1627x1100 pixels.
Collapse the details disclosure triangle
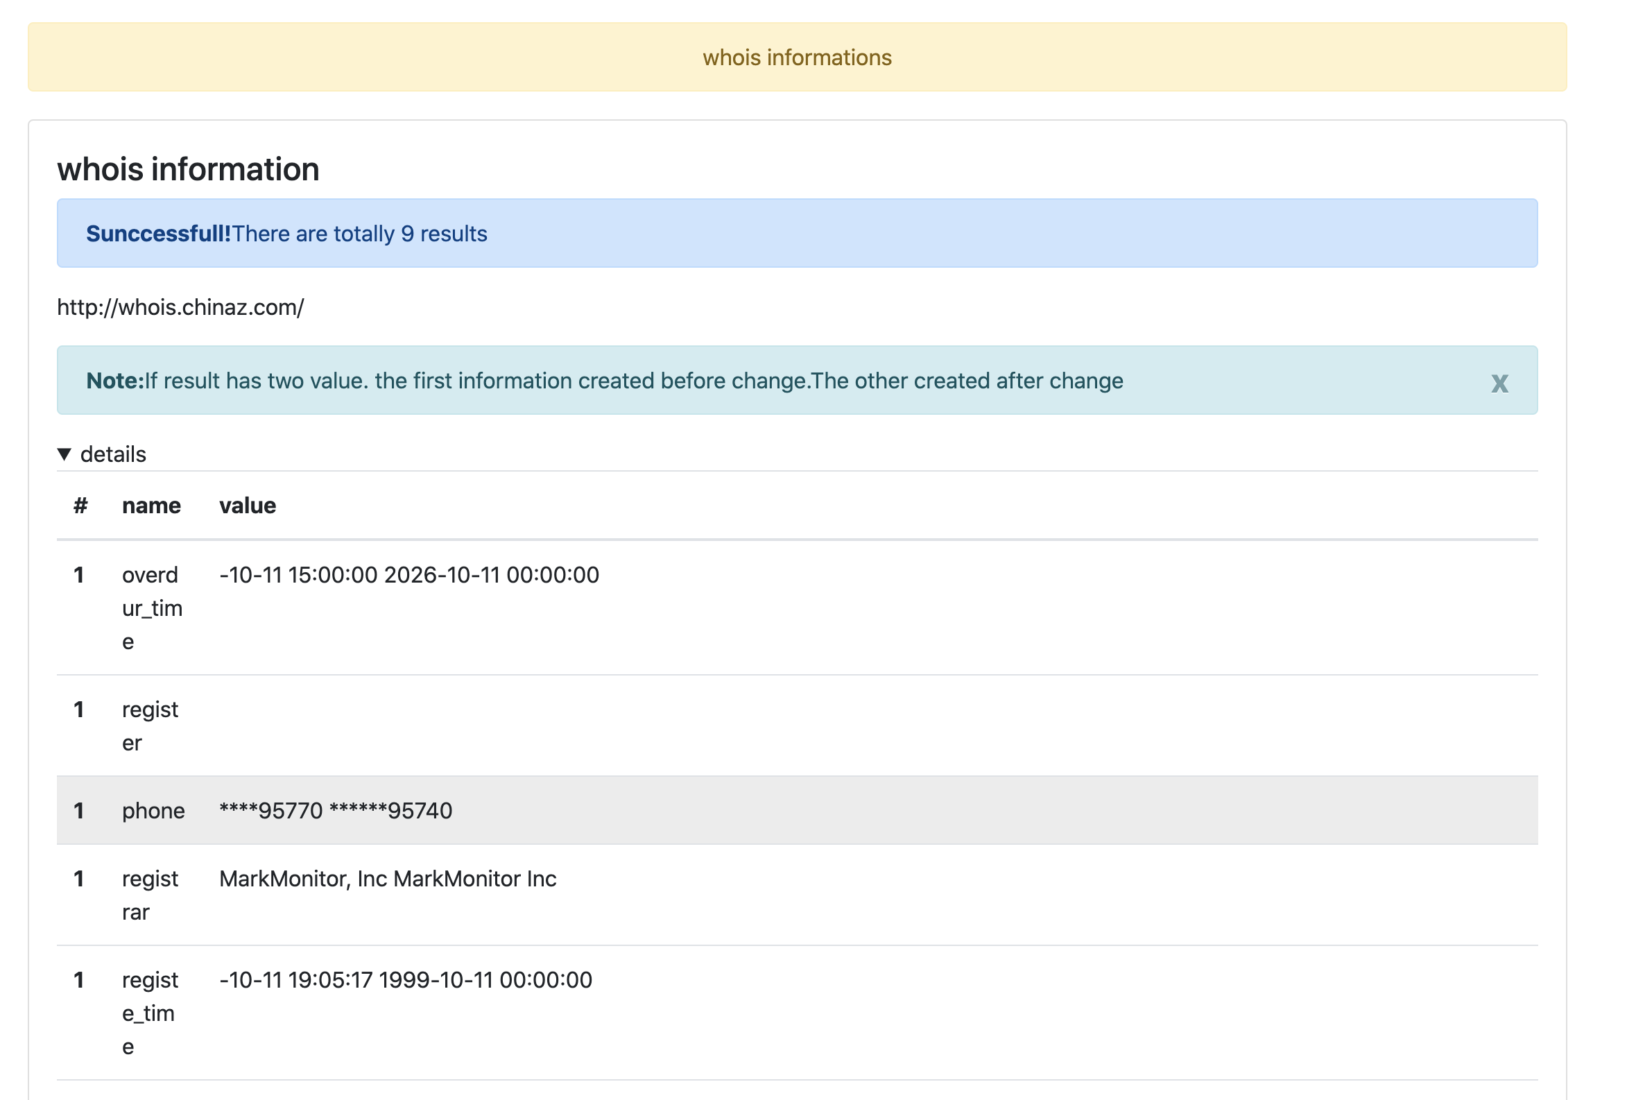[64, 454]
